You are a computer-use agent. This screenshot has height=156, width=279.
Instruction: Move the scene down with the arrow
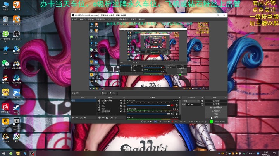85,117
